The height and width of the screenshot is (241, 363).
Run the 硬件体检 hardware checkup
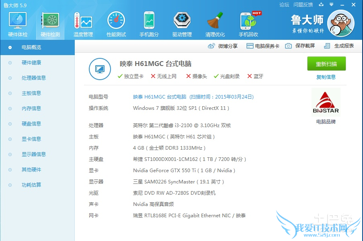(17, 23)
